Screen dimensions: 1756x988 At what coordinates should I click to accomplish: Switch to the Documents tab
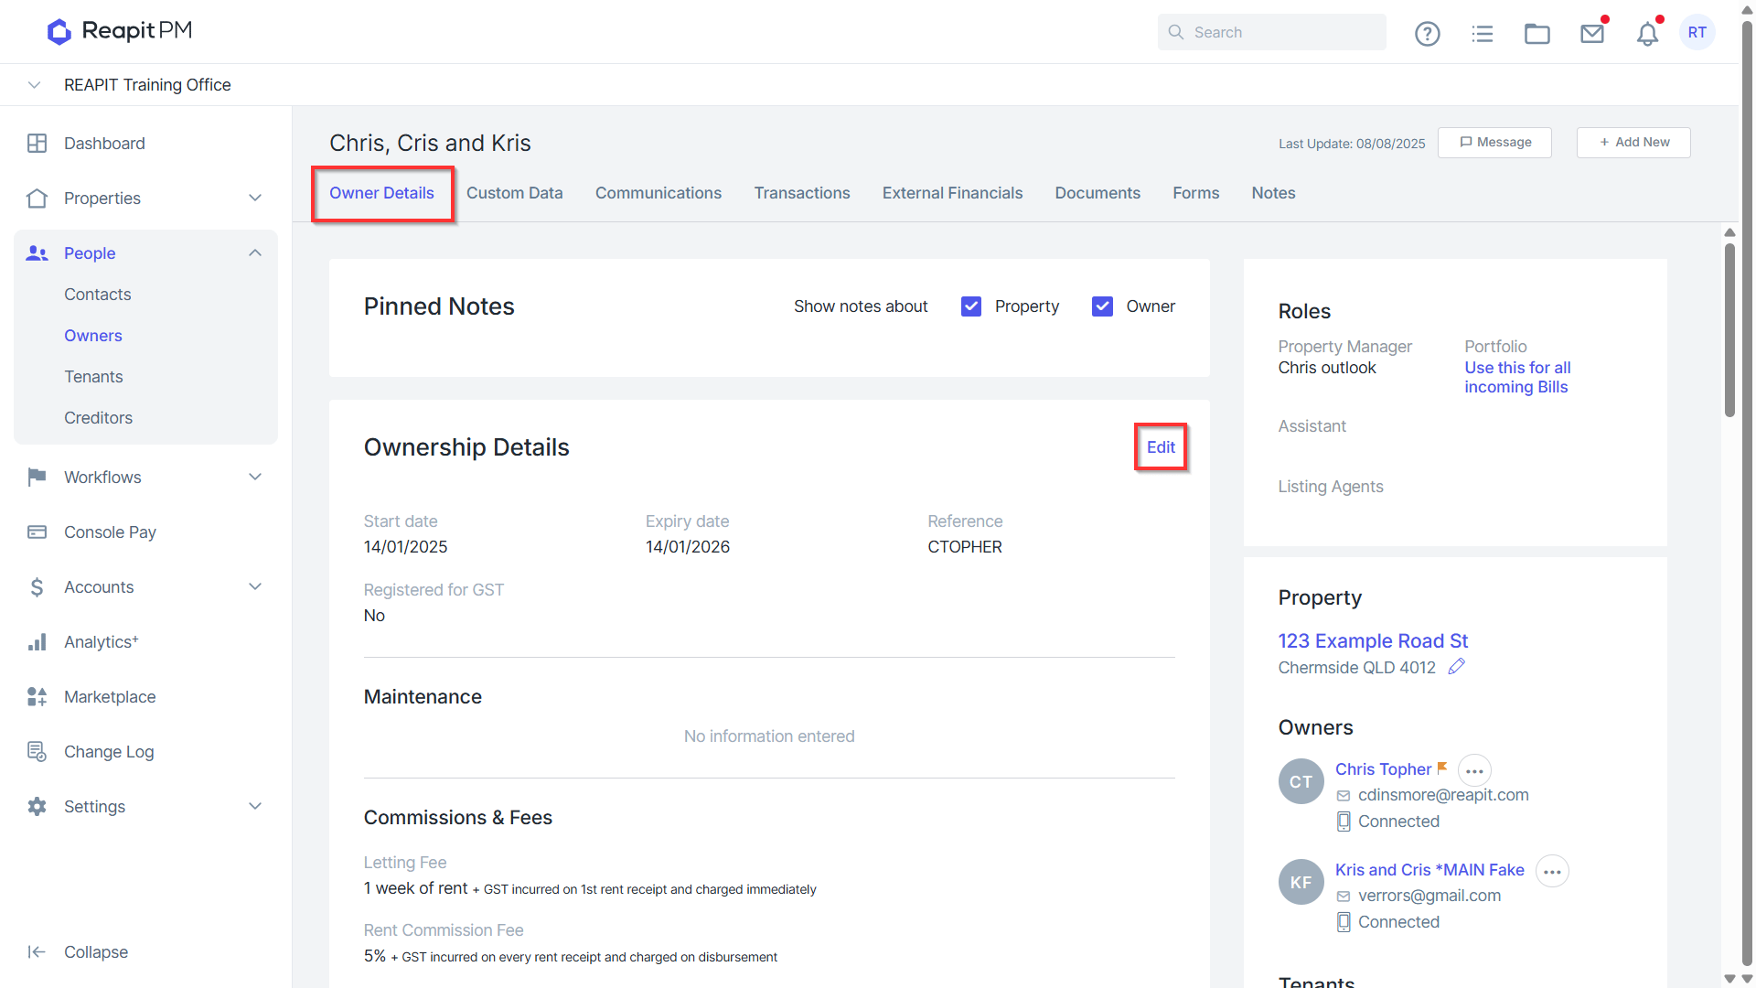click(x=1097, y=193)
